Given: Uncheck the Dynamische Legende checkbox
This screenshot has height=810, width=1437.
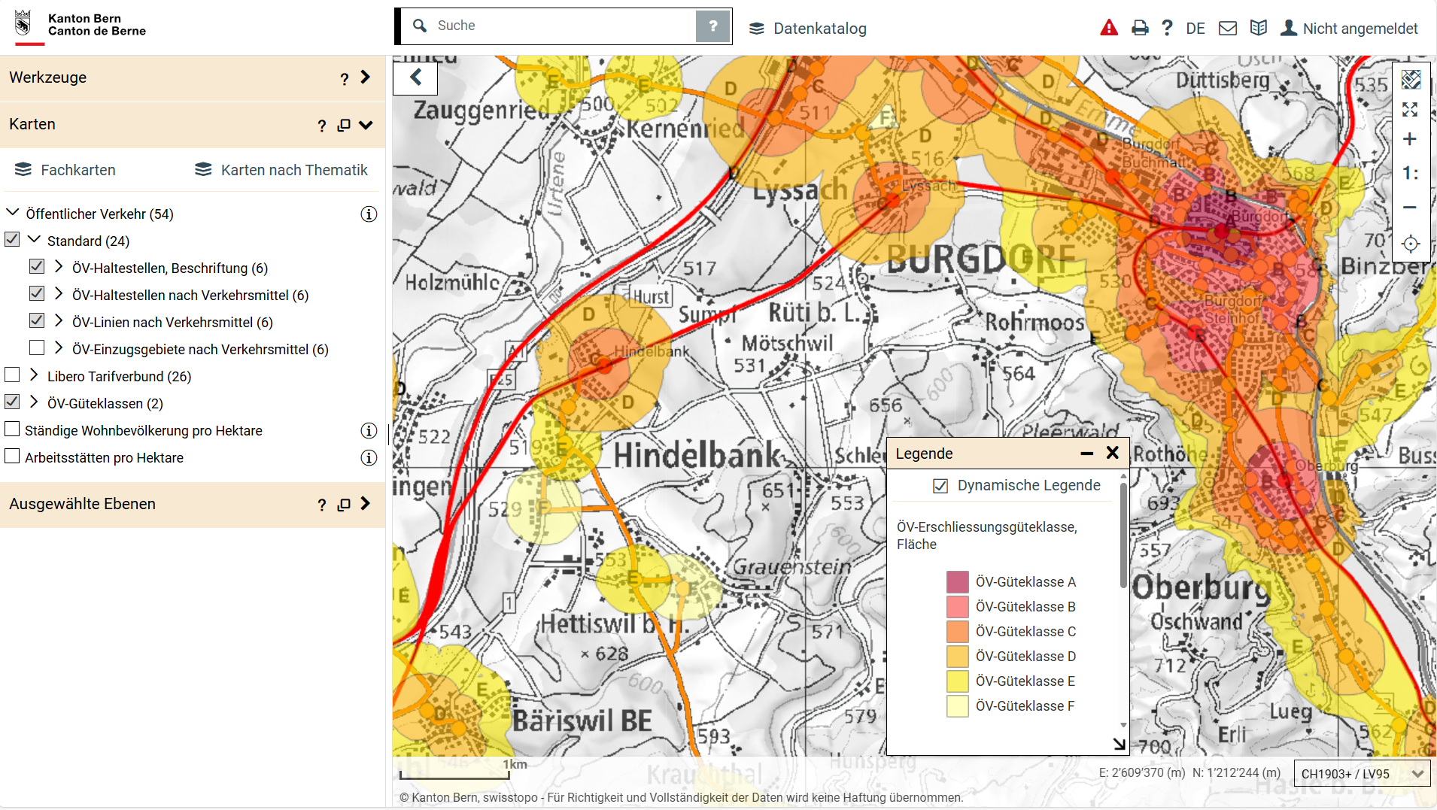Looking at the screenshot, I should pyautogui.click(x=940, y=486).
